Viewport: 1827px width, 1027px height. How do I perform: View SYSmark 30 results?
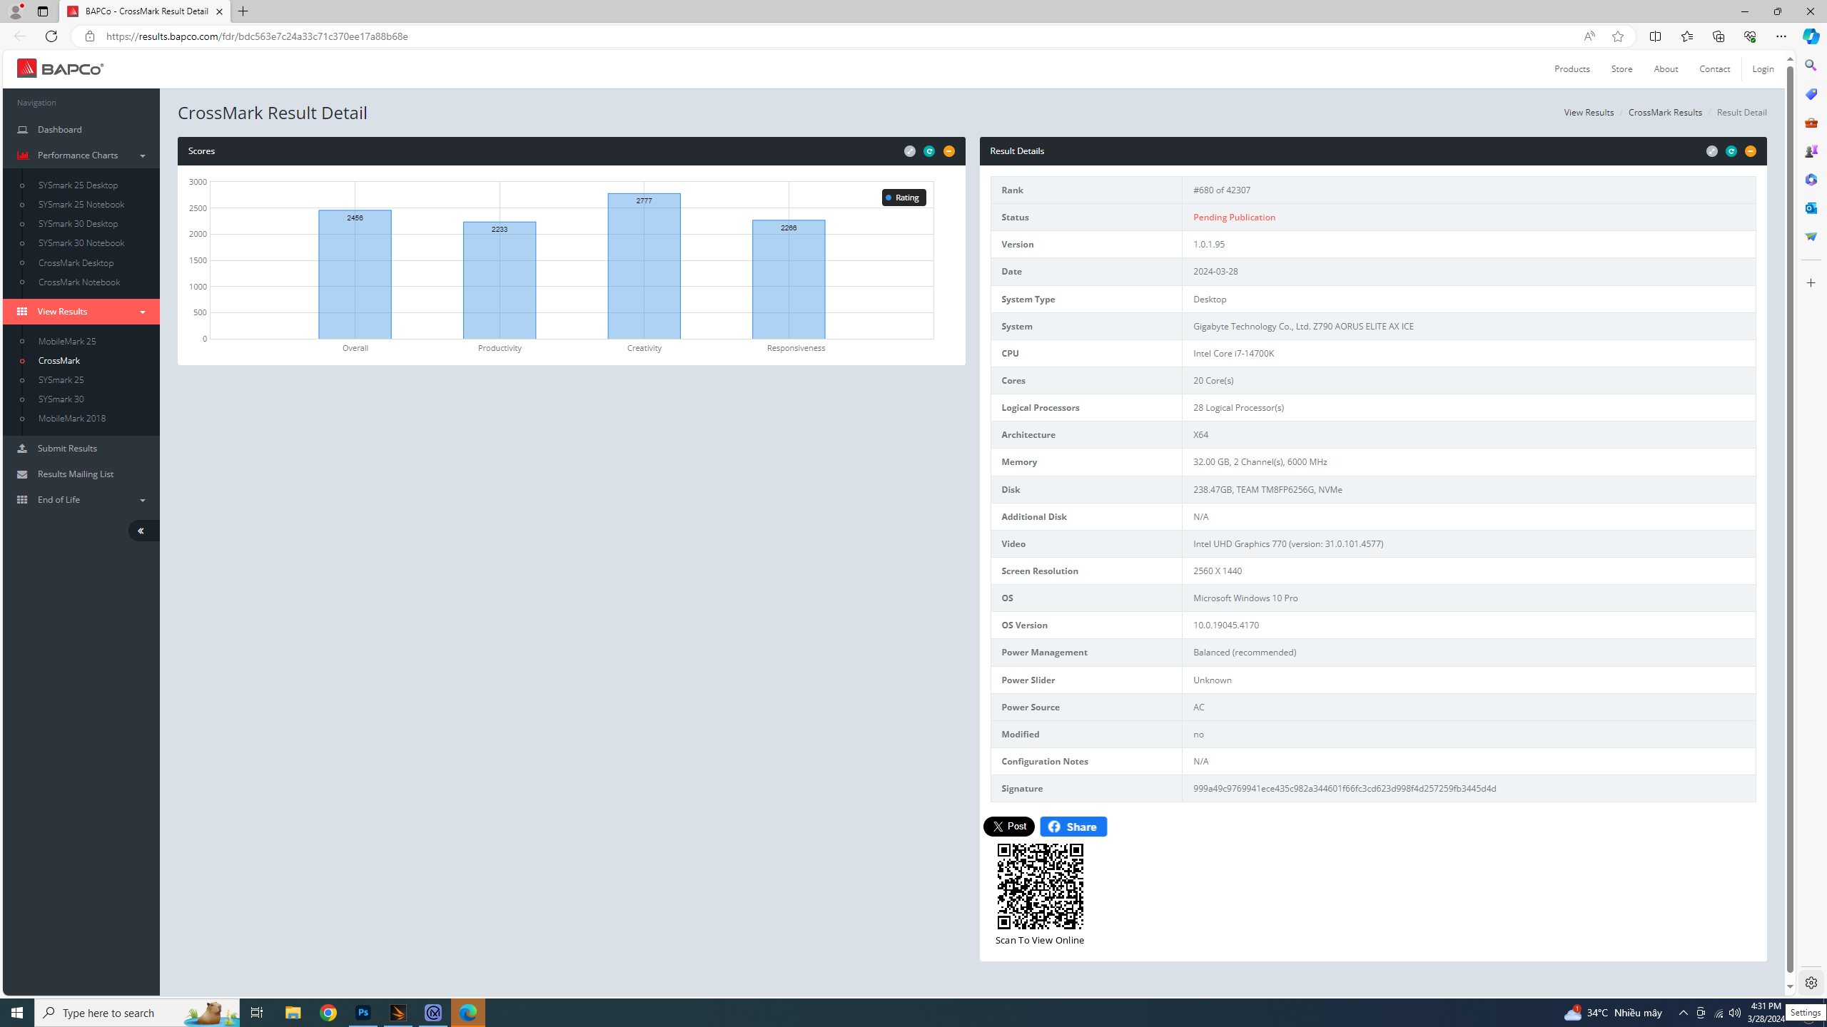pos(61,399)
